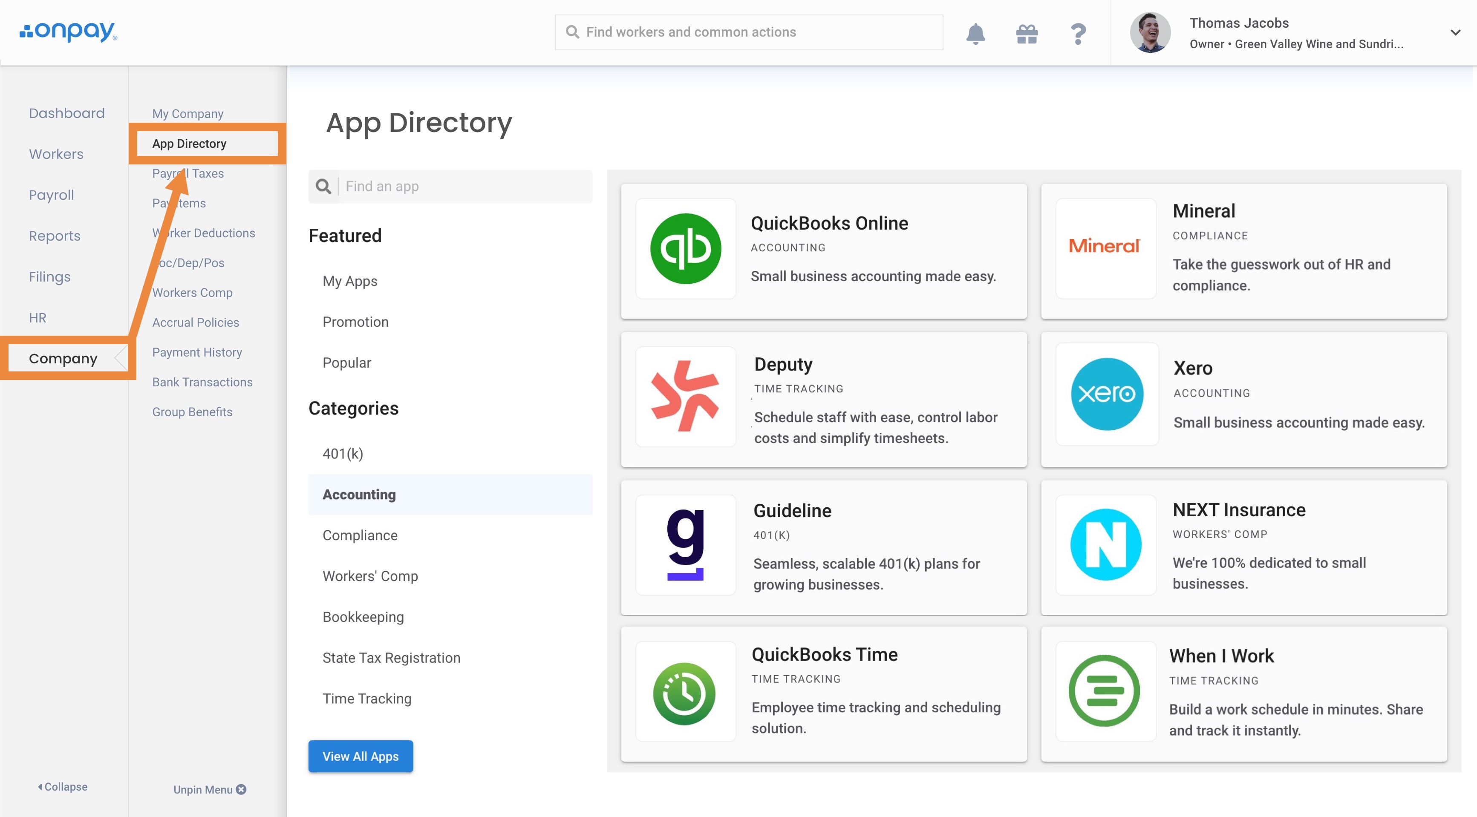Click the Xero app logo
The image size is (1477, 817).
pyautogui.click(x=1107, y=394)
